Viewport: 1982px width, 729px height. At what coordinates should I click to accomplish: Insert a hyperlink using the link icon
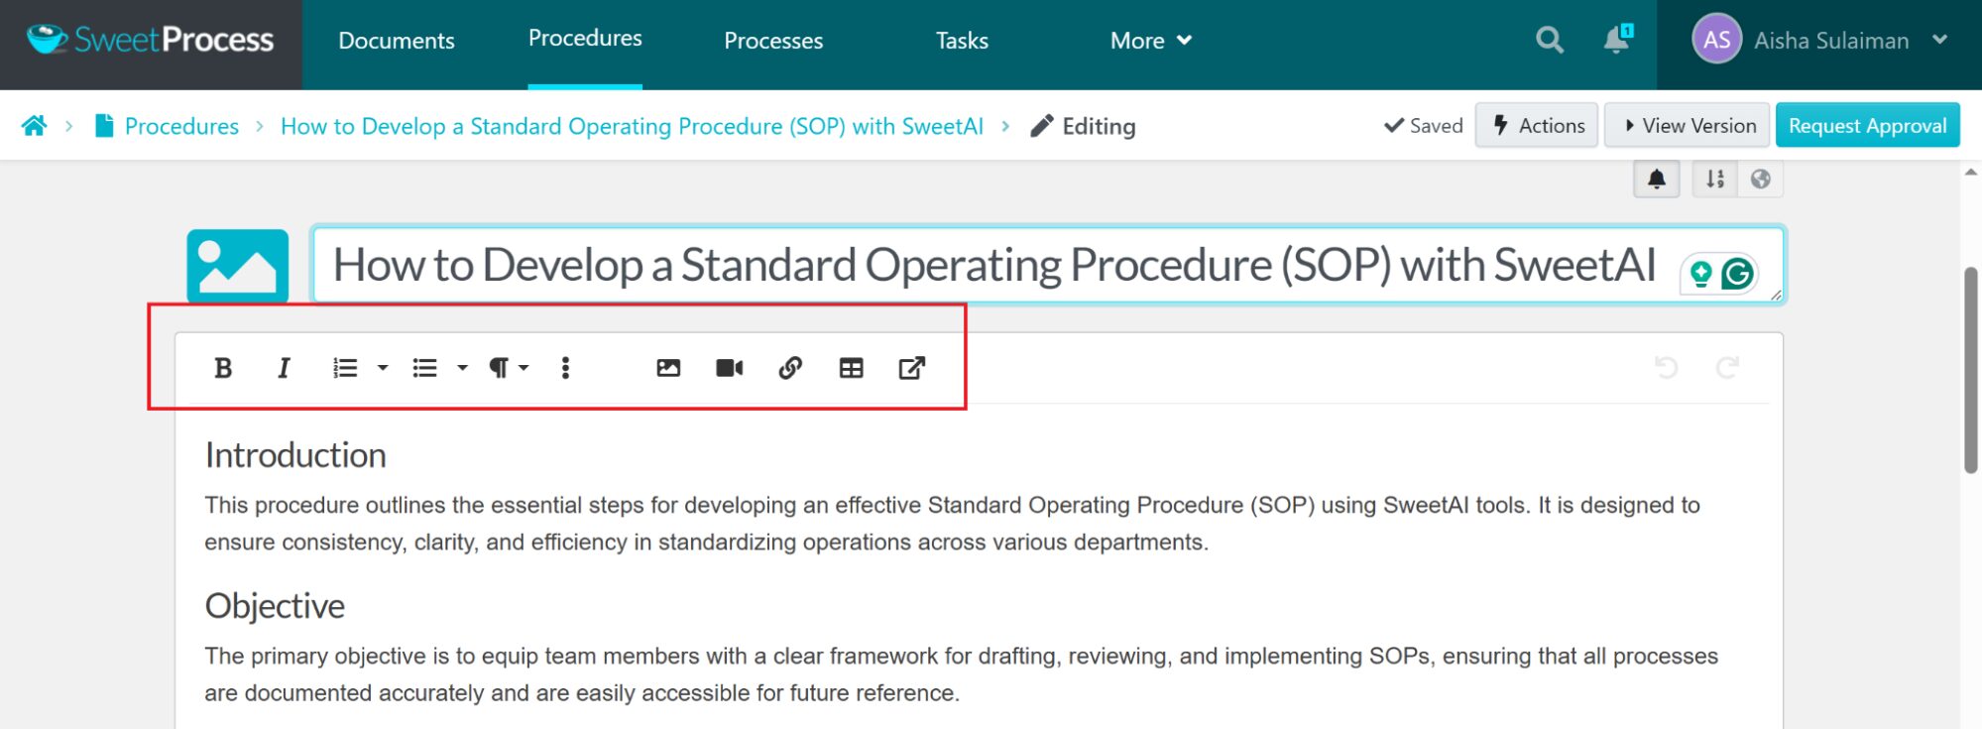coord(790,368)
